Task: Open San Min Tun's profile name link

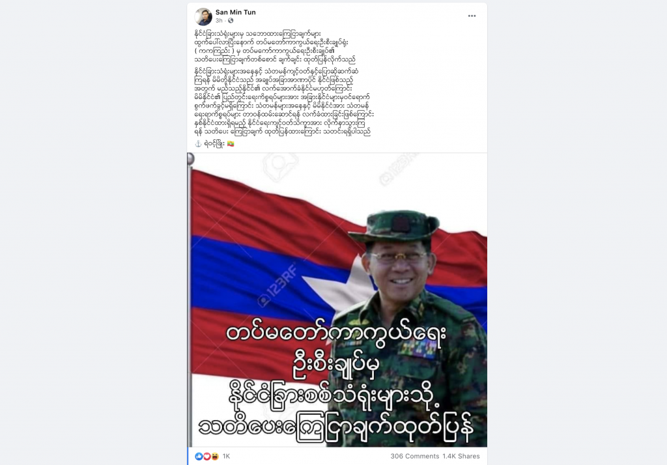Action: coord(236,12)
